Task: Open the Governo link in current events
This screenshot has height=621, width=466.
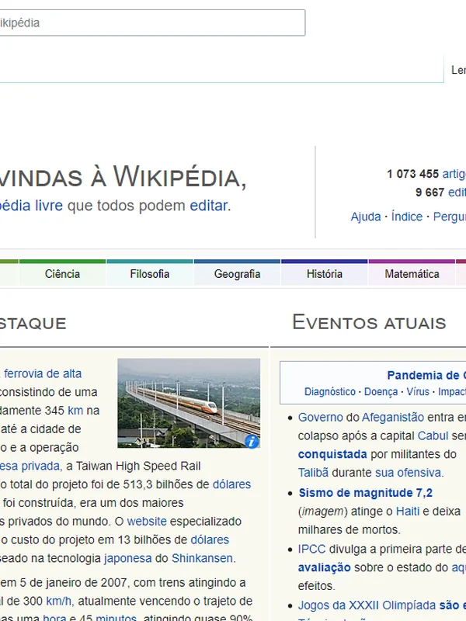Action: click(320, 417)
